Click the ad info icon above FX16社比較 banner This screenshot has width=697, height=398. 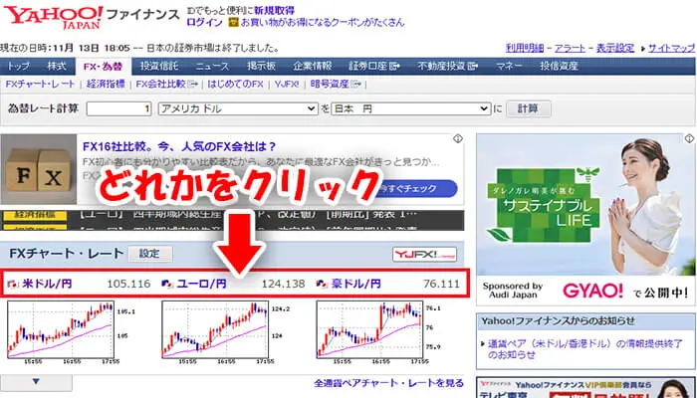tap(458, 139)
